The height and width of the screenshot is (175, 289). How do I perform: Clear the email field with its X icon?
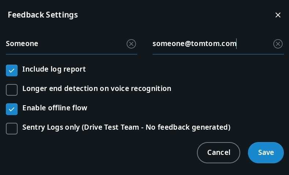[x=278, y=44]
